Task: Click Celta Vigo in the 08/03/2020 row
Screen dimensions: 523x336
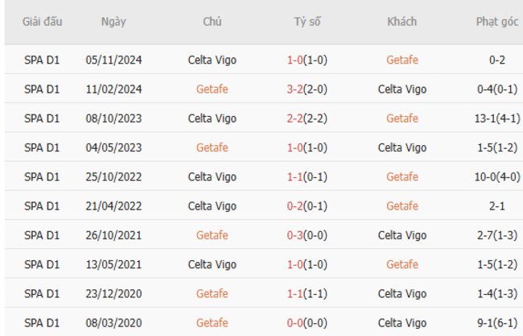Action: click(x=402, y=323)
